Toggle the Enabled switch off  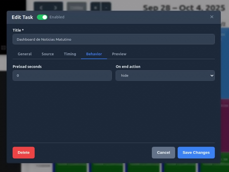click(42, 17)
